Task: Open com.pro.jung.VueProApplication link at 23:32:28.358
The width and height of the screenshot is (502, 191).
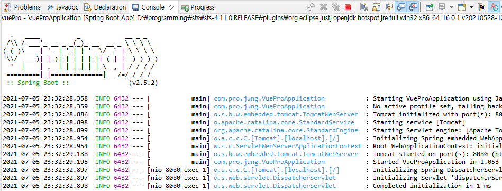Action: [269, 98]
